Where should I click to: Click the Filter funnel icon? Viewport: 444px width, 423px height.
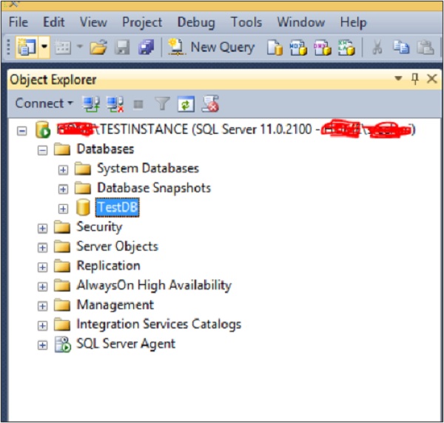point(162,104)
